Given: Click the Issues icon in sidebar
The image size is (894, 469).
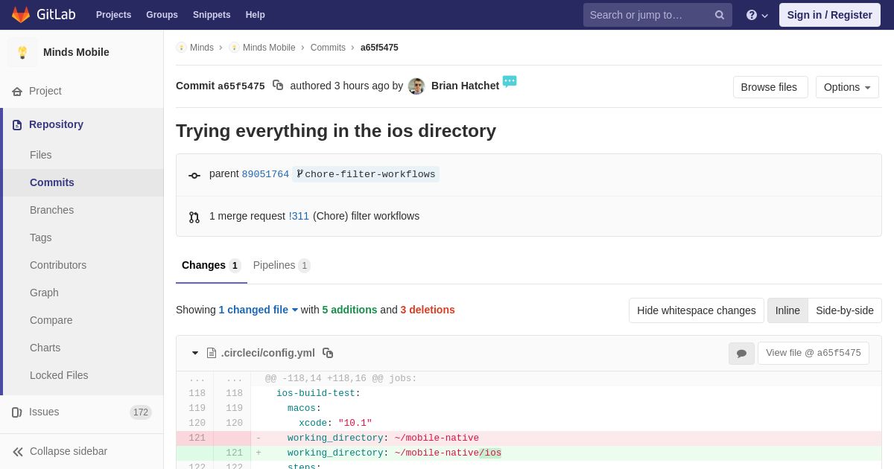Looking at the screenshot, I should pyautogui.click(x=17, y=412).
